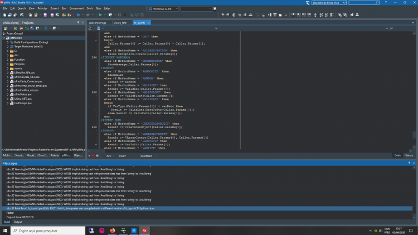Pin the Messages panel
The width and height of the screenshot is (418, 235).
(x=409, y=163)
